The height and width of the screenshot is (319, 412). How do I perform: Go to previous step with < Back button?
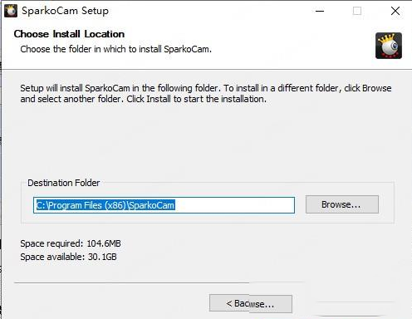(251, 303)
